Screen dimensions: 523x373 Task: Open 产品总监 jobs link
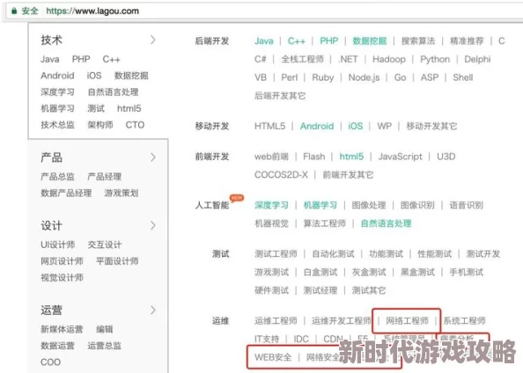[x=58, y=176]
